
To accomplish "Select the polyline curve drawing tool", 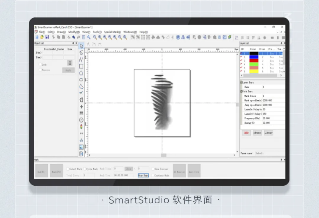I will 81,59.
